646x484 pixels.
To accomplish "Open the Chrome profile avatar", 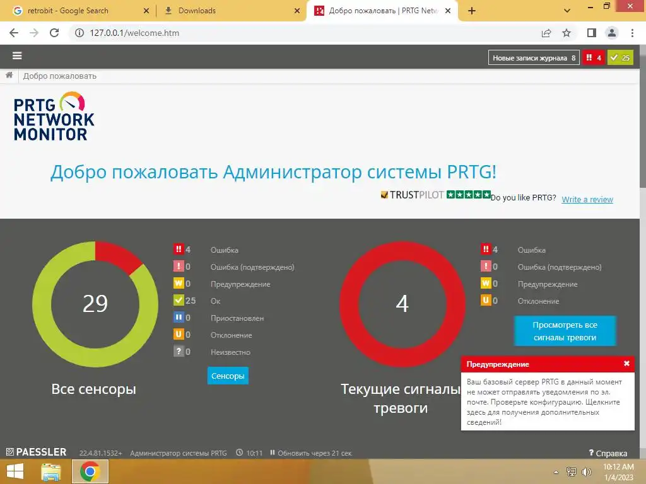I will point(612,33).
